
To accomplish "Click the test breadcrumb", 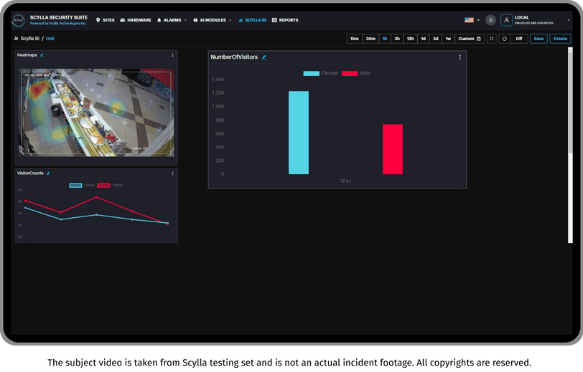I will tap(50, 39).
